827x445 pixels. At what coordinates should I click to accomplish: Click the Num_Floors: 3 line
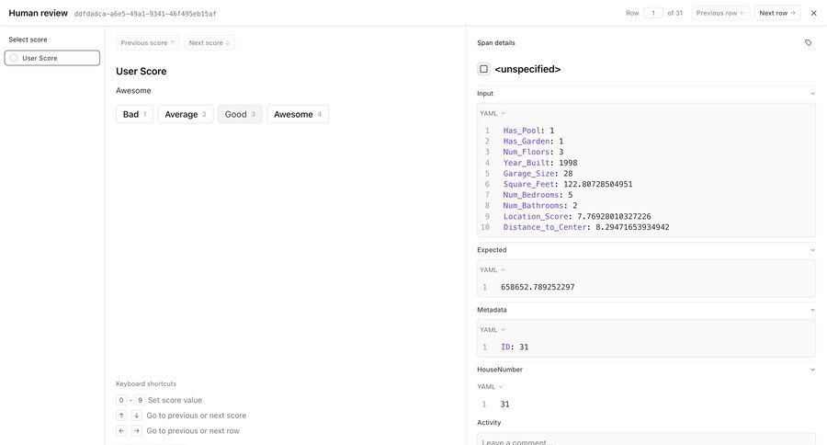533,152
